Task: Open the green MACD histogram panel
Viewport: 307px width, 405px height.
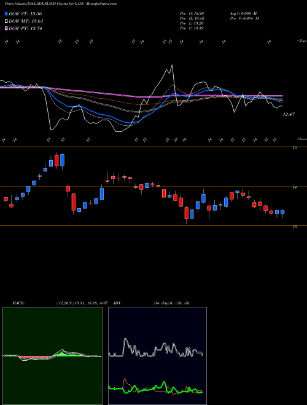Action: point(52,356)
